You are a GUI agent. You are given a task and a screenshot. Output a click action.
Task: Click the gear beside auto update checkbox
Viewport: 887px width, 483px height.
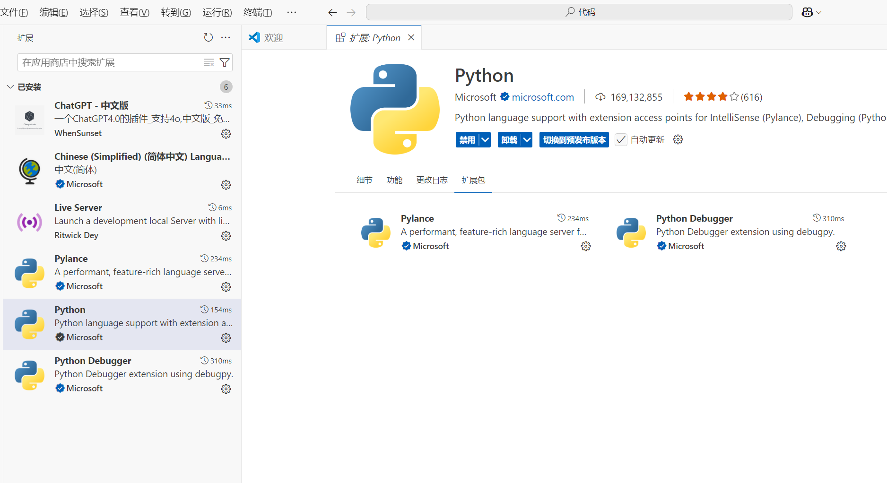click(678, 139)
